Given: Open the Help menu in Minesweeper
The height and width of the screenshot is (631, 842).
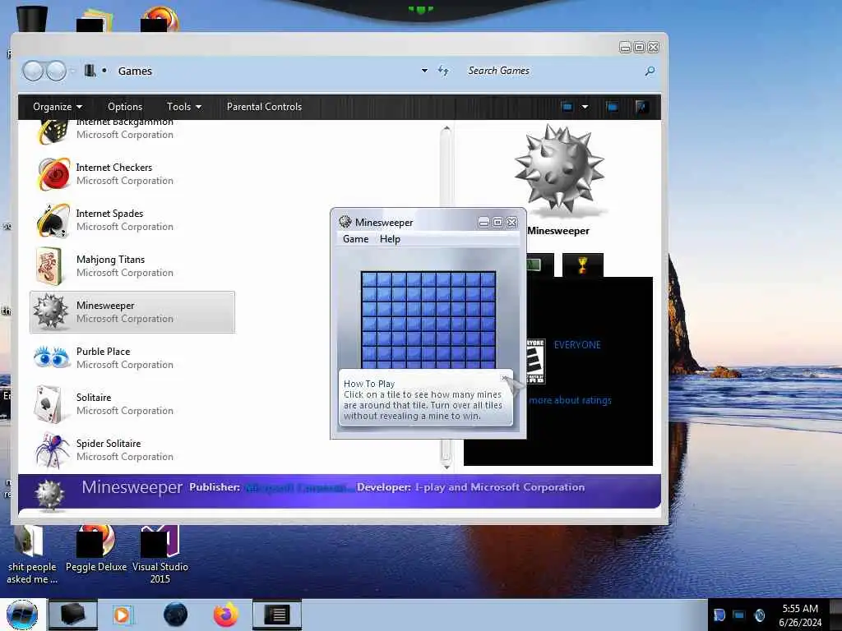Looking at the screenshot, I should [390, 239].
